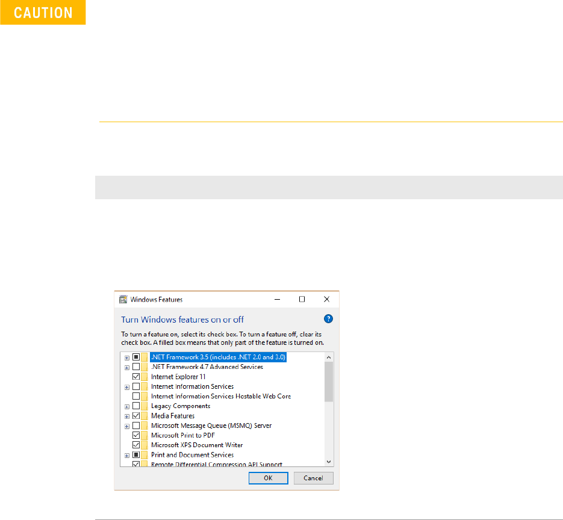Click the folder icon beside Microsoft Print to PDF

click(x=145, y=435)
